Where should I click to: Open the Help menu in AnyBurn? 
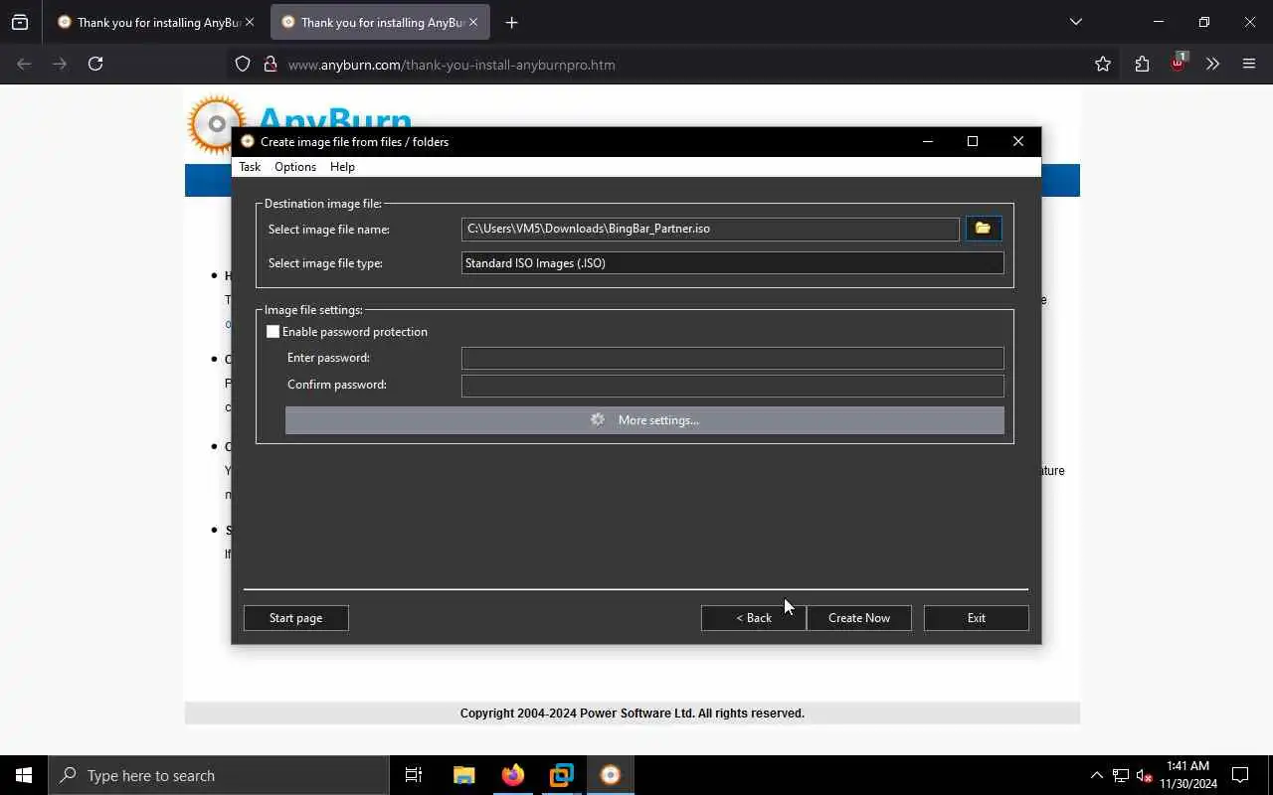(x=342, y=167)
